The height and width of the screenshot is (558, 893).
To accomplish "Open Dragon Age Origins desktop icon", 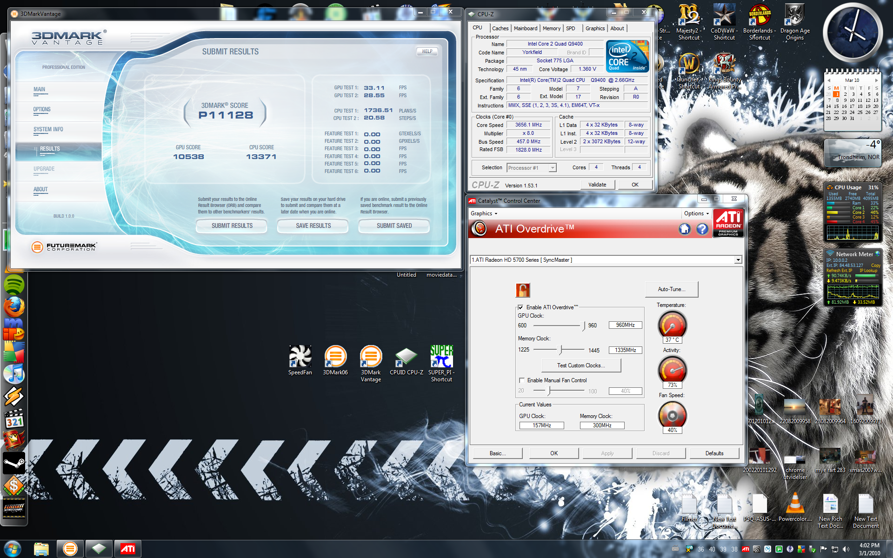I will (795, 22).
